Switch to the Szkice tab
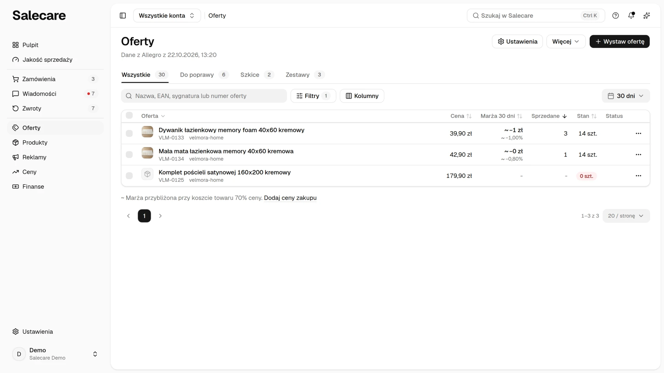Image resolution: width=664 pixels, height=373 pixels. [257, 75]
